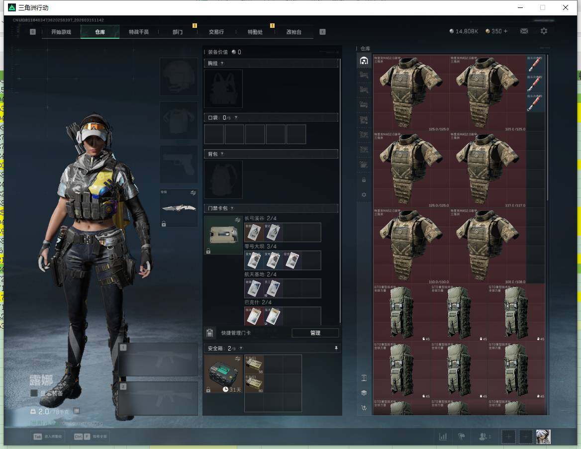This screenshot has width=581, height=449.
Task: Switch to the 特勤处 tab
Action: [255, 32]
